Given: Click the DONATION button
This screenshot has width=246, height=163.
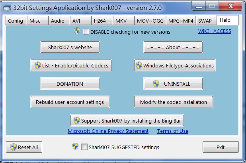Looking at the screenshot, I should 70,84.
